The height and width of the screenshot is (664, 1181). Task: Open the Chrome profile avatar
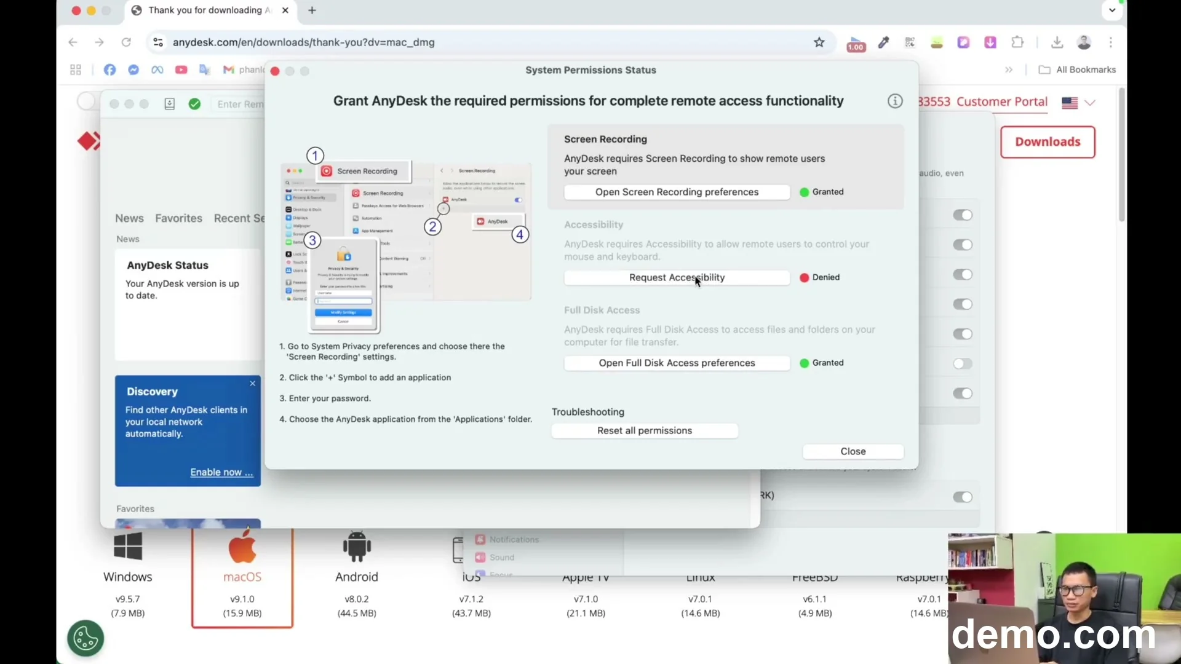[1084, 42]
